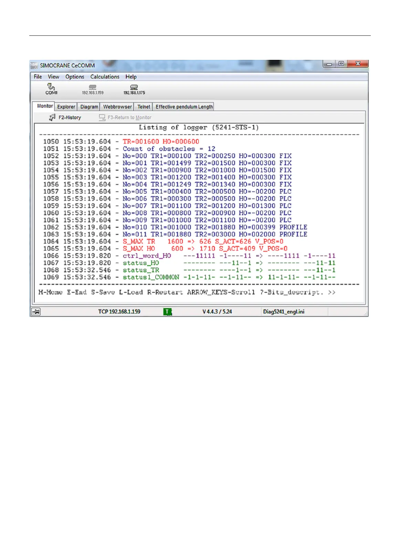Click the TCP 192.168.1.159 status entry

(119, 312)
